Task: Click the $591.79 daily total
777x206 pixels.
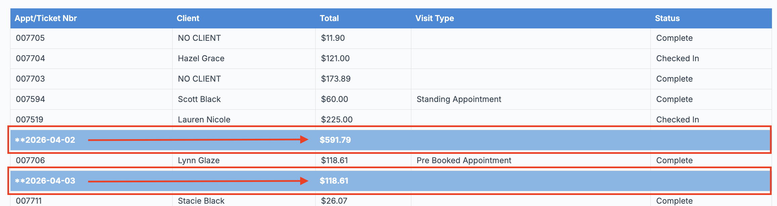Action: point(335,140)
